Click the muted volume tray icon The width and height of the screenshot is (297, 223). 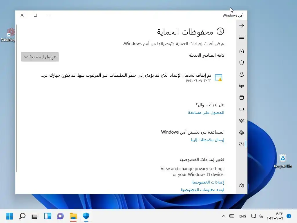261,216
